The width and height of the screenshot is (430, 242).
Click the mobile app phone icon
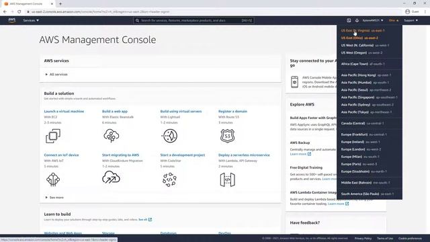coord(294,82)
